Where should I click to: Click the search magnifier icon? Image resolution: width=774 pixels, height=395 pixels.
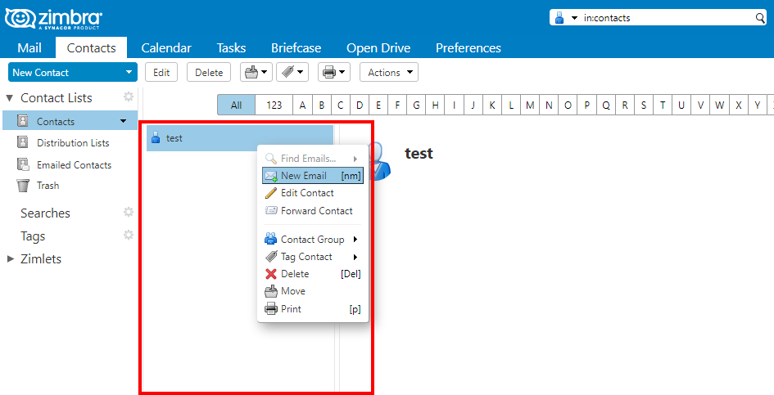[x=760, y=18]
